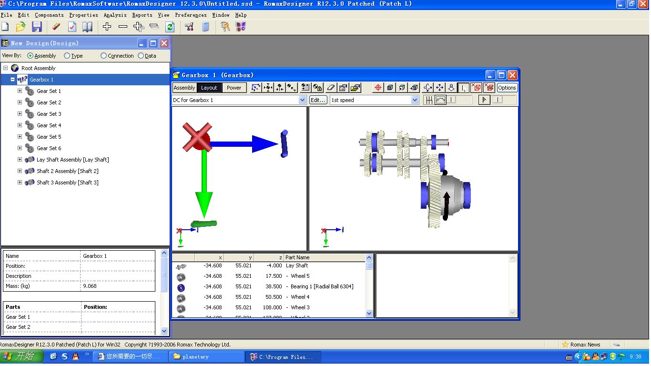The height and width of the screenshot is (366, 651).
Task: Click the red wireframe cube delete icon
Action: (x=476, y=88)
